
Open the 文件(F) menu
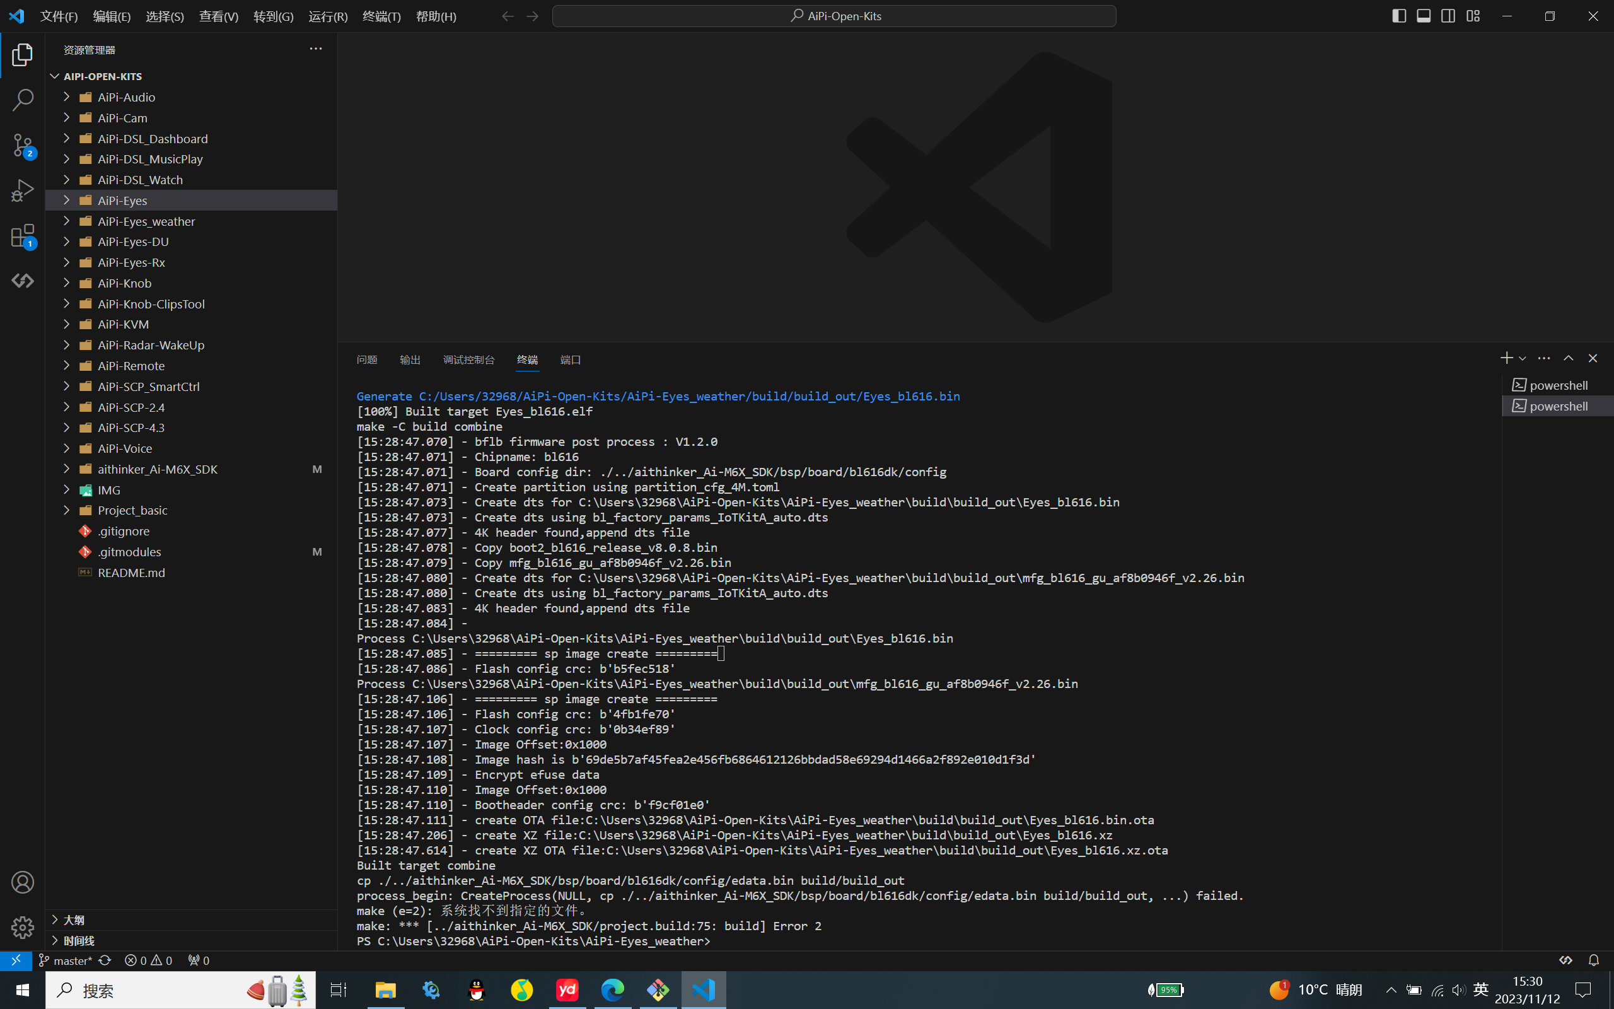(x=59, y=16)
